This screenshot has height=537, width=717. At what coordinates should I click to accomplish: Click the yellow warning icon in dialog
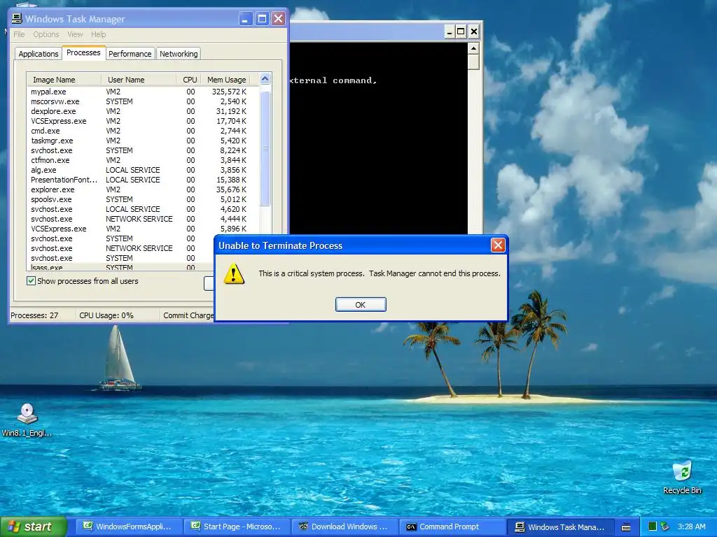click(x=234, y=273)
